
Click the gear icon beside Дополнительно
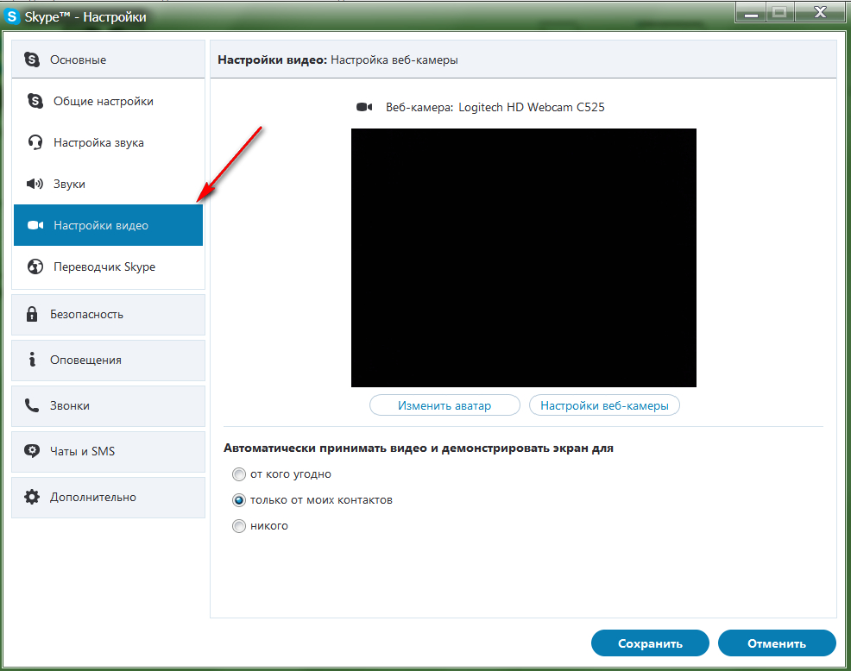pyautogui.click(x=32, y=497)
